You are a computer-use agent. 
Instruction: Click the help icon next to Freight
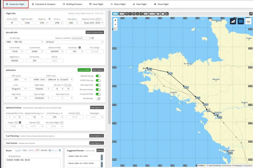[20, 122]
